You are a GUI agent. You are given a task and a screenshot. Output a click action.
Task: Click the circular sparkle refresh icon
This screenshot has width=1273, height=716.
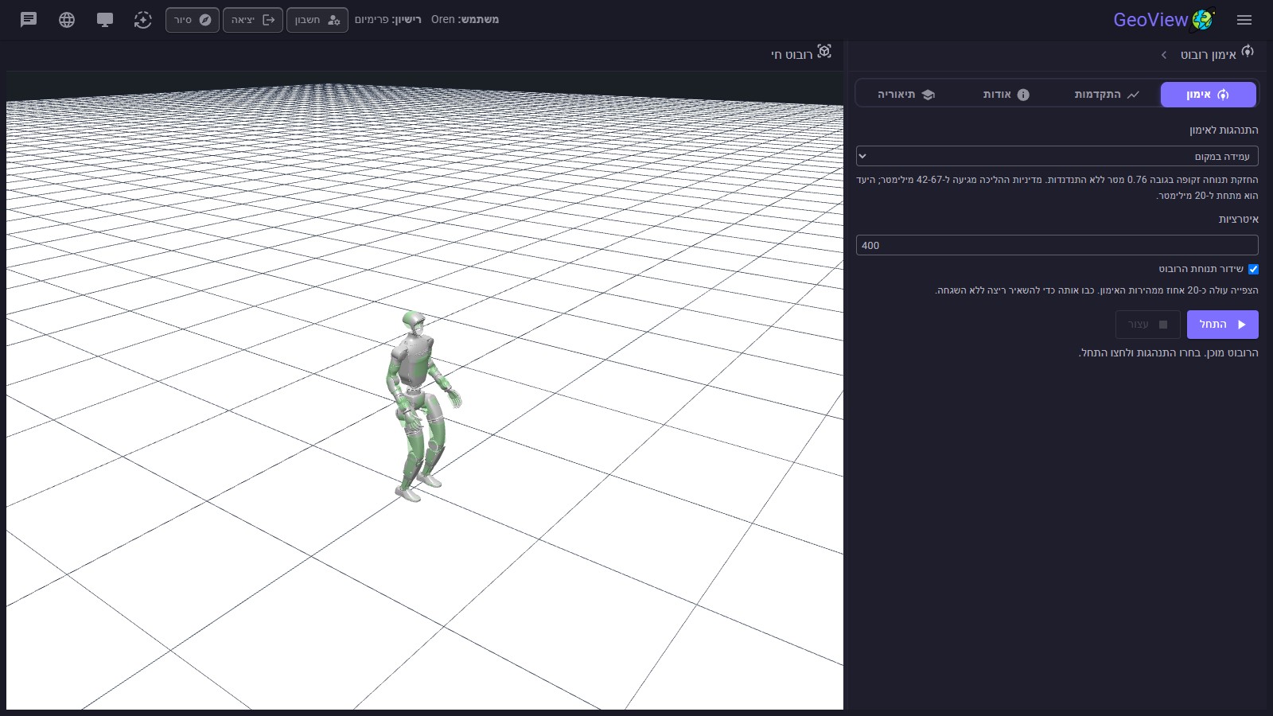click(x=143, y=20)
